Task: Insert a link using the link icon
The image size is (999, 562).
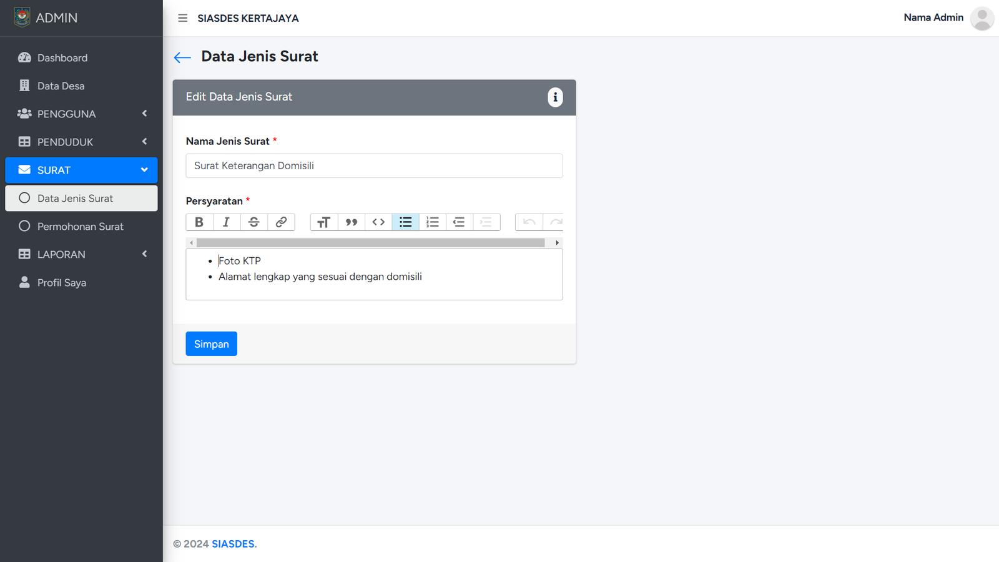Action: tap(281, 222)
